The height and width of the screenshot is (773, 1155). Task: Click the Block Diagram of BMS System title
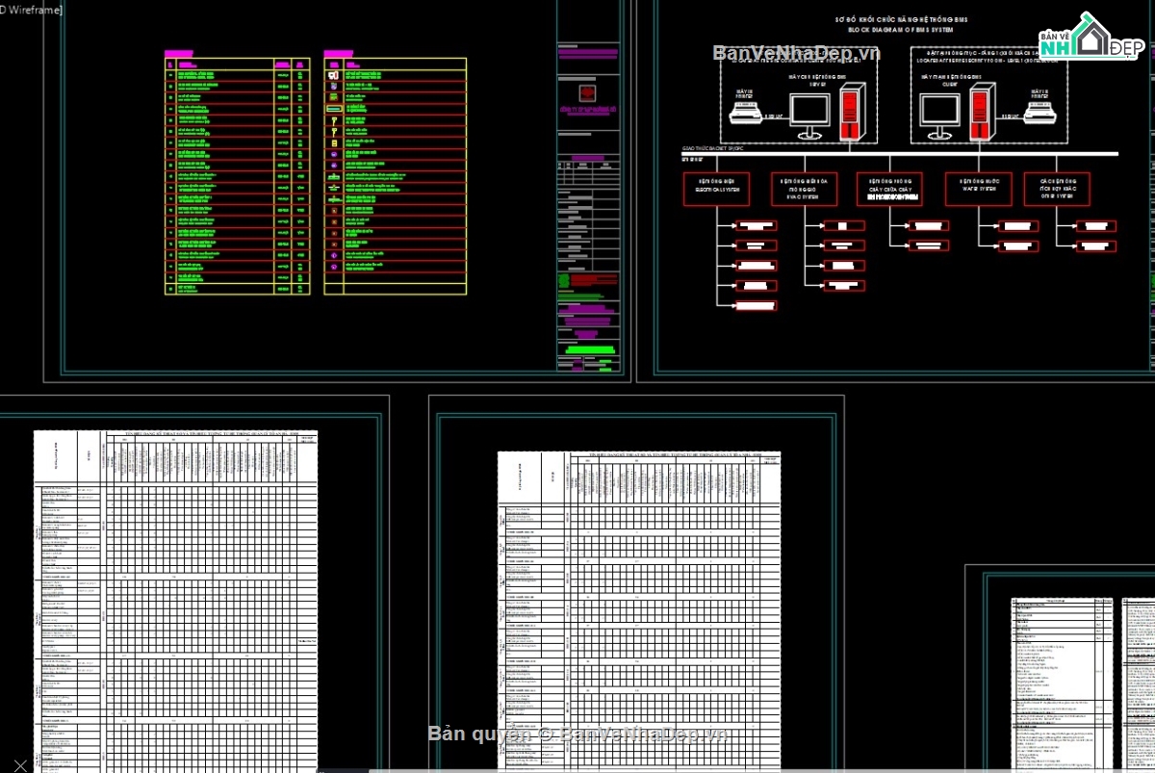tap(900, 30)
